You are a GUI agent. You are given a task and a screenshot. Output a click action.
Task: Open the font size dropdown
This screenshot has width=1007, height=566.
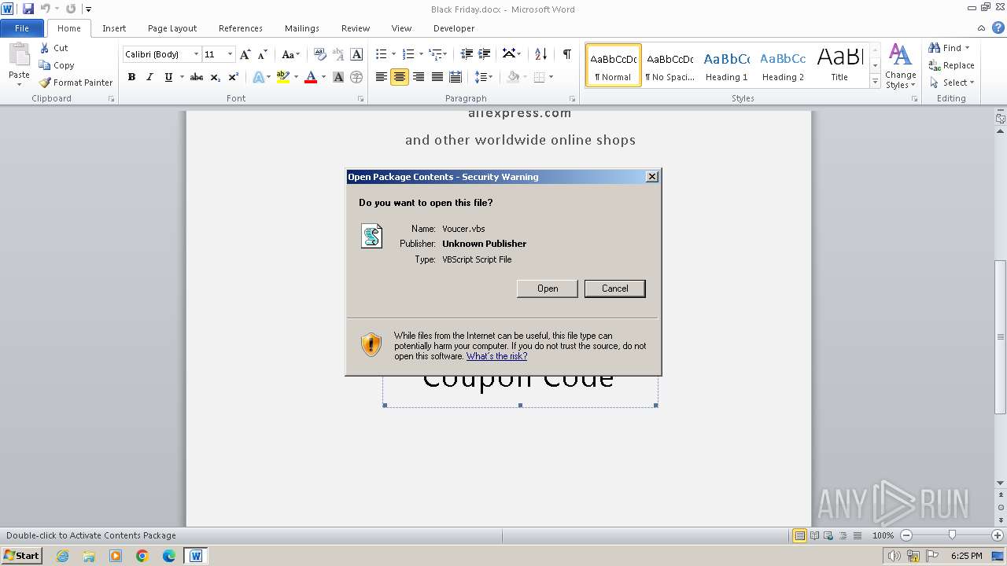point(230,54)
